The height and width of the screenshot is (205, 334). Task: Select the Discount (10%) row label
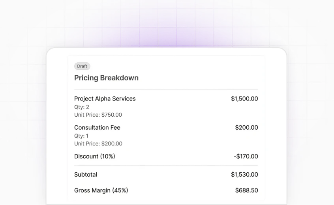pyautogui.click(x=94, y=157)
